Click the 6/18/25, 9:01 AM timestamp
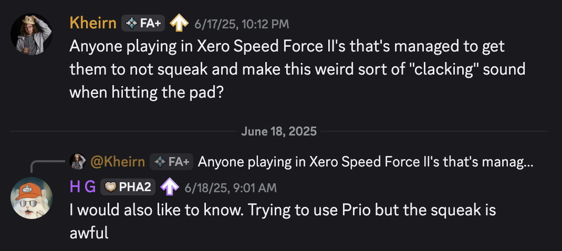562x251 pixels. click(x=231, y=188)
